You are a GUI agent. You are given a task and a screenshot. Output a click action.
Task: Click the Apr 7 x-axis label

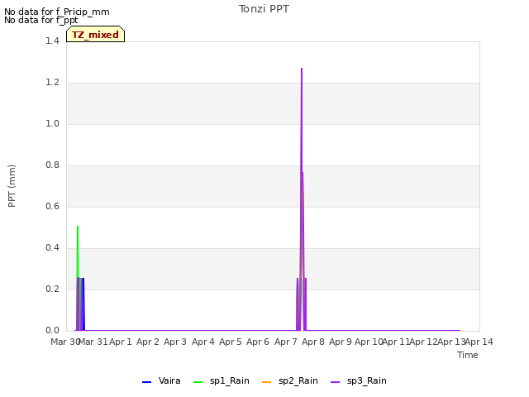[286, 342]
